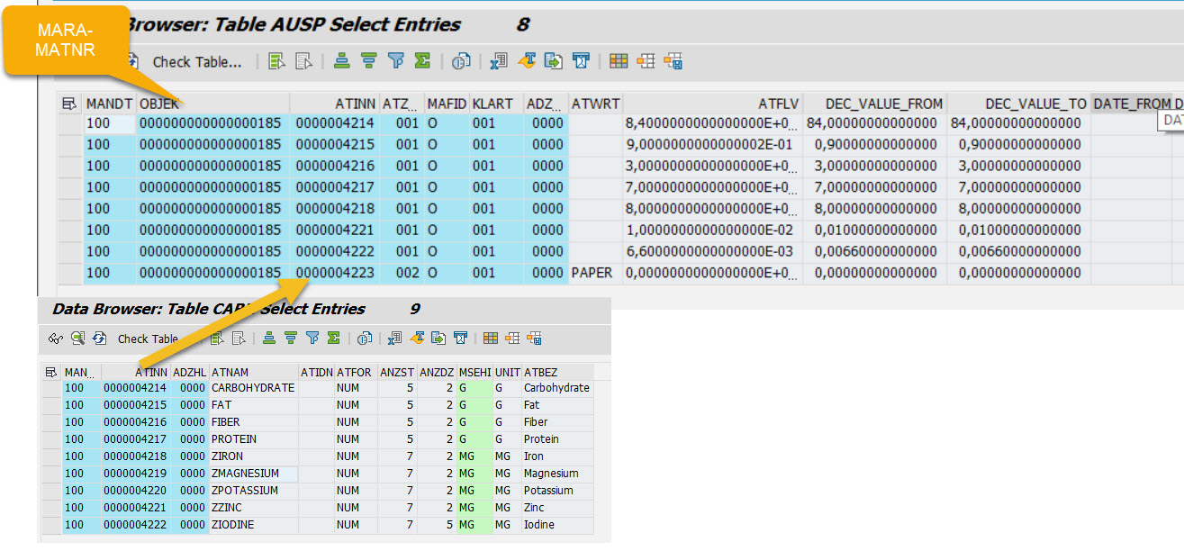Sort the AUSP table in ascending order

point(340,61)
